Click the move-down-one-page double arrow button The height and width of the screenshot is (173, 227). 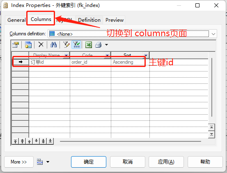click(x=43, y=141)
